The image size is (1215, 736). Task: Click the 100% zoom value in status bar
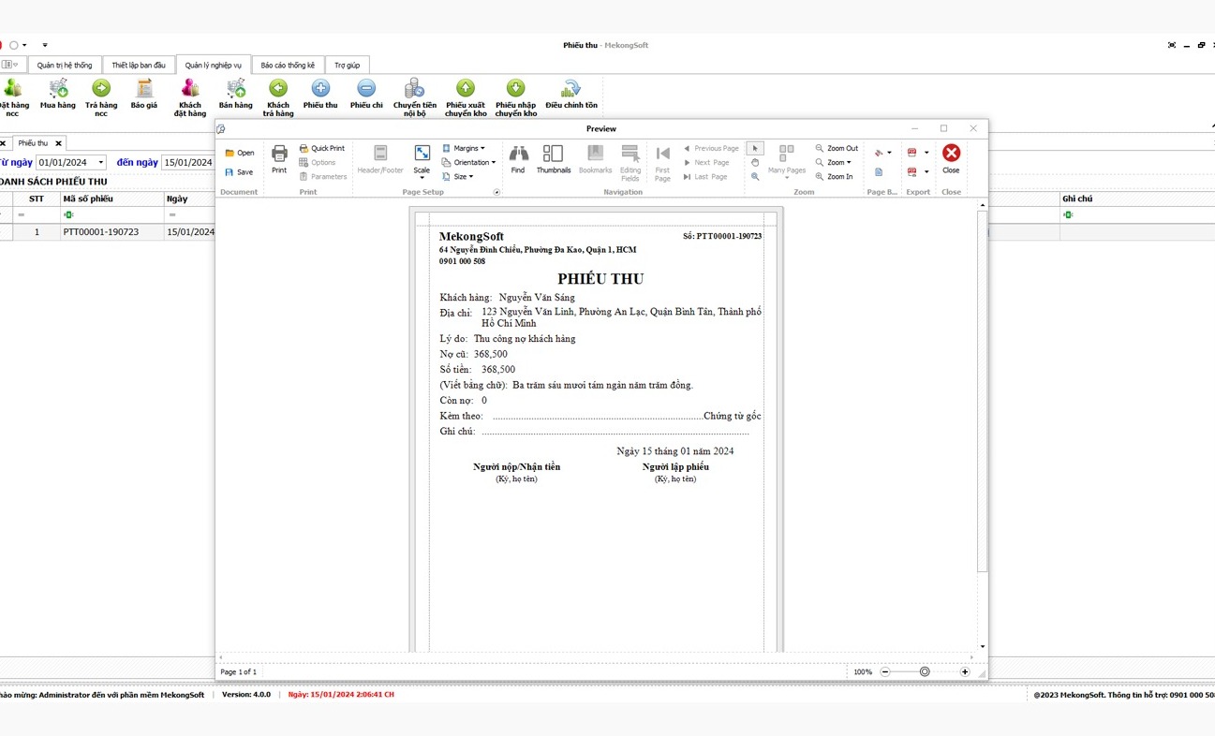pyautogui.click(x=863, y=672)
